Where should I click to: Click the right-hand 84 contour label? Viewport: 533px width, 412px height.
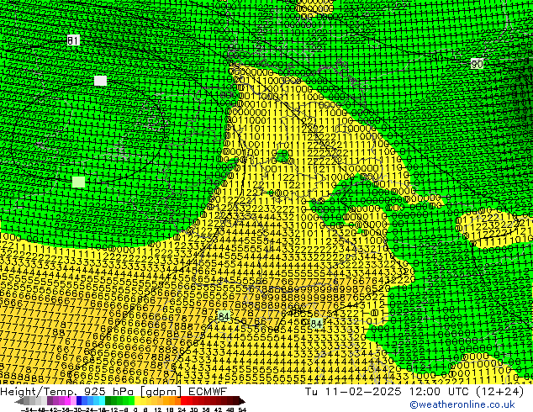click(316, 324)
